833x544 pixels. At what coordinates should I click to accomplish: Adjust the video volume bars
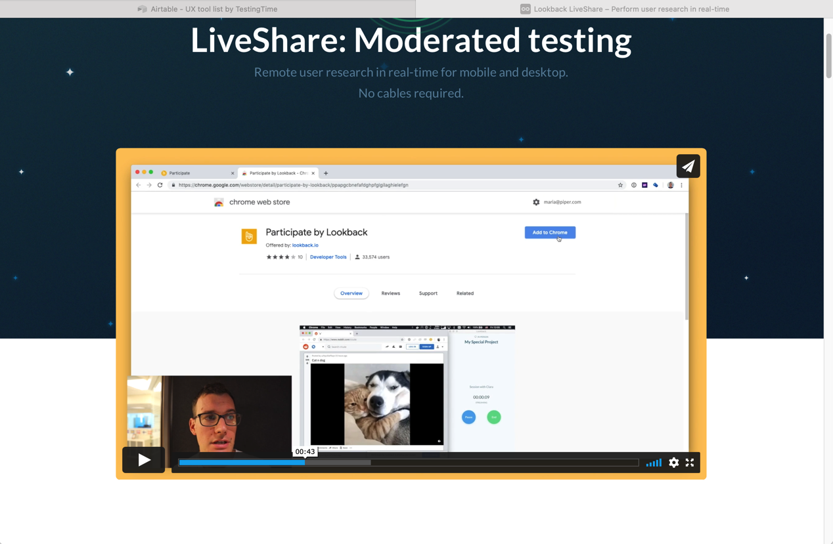click(654, 463)
